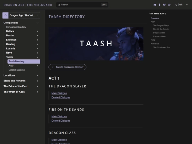Expand the Lucanis chevron
The width and height of the screenshot is (192, 144).
point(37,49)
